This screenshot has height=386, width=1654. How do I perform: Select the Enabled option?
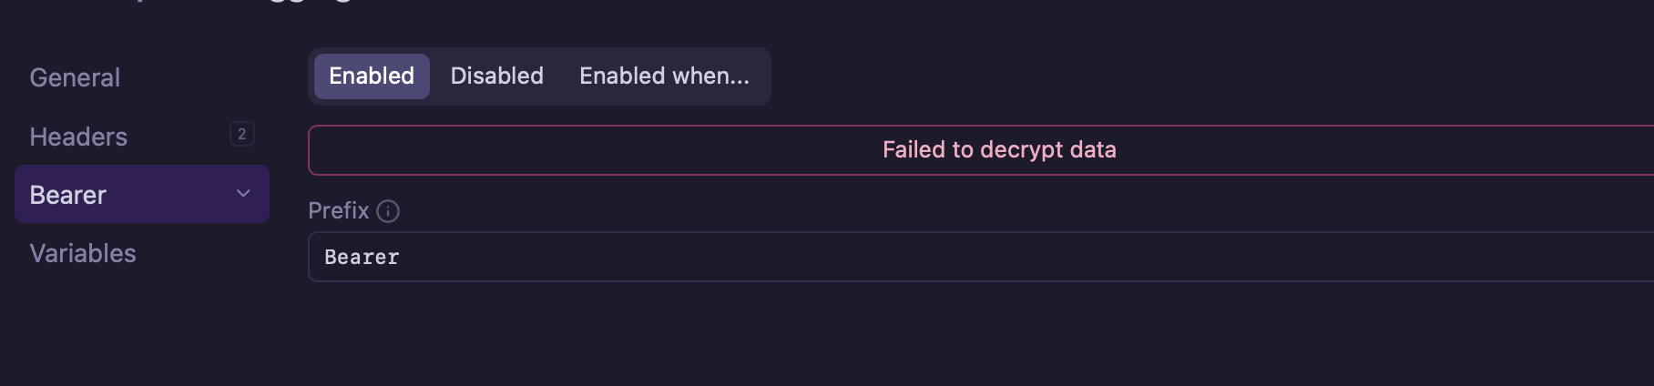pyautogui.click(x=372, y=76)
